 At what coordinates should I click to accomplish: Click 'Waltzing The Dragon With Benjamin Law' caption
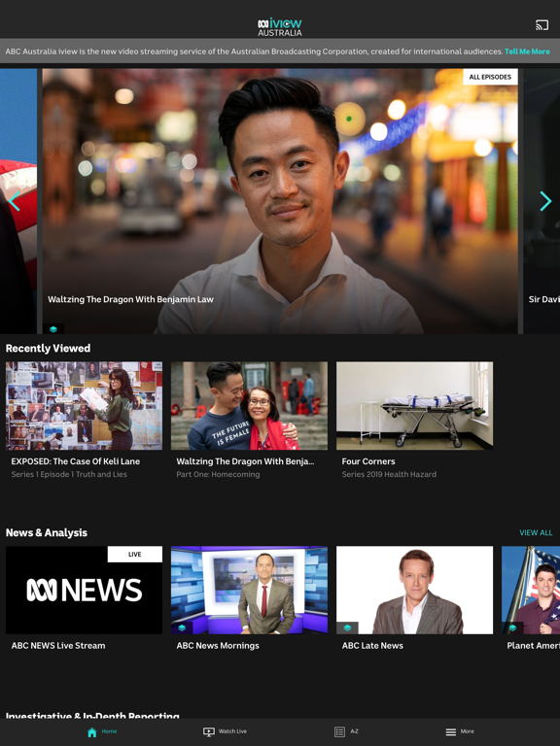[x=130, y=299]
